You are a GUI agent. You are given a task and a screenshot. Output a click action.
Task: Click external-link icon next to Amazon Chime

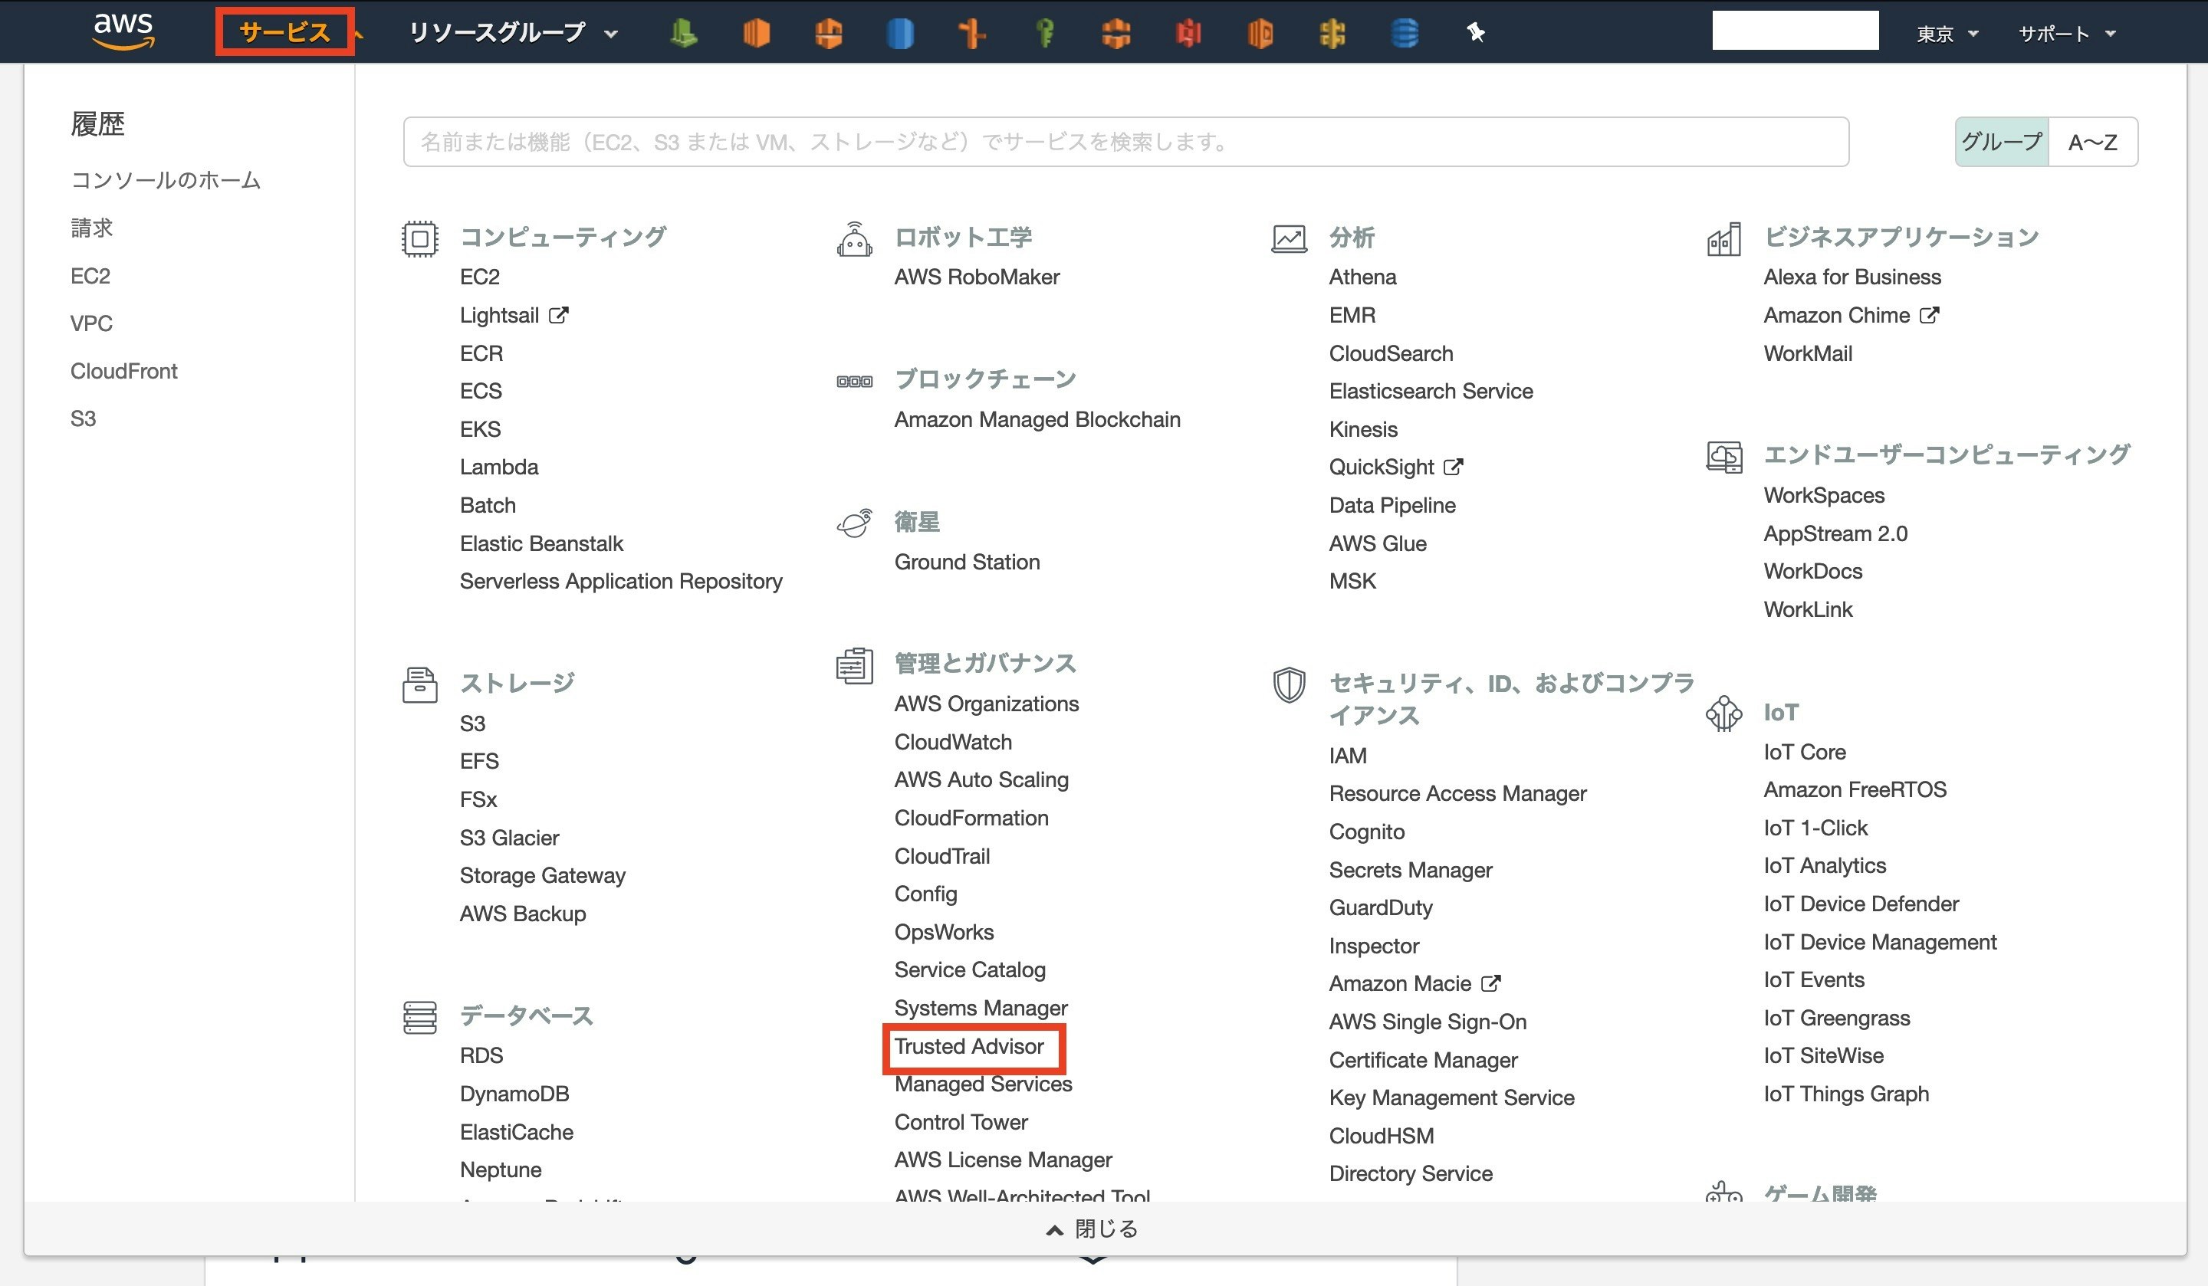click(x=1928, y=314)
